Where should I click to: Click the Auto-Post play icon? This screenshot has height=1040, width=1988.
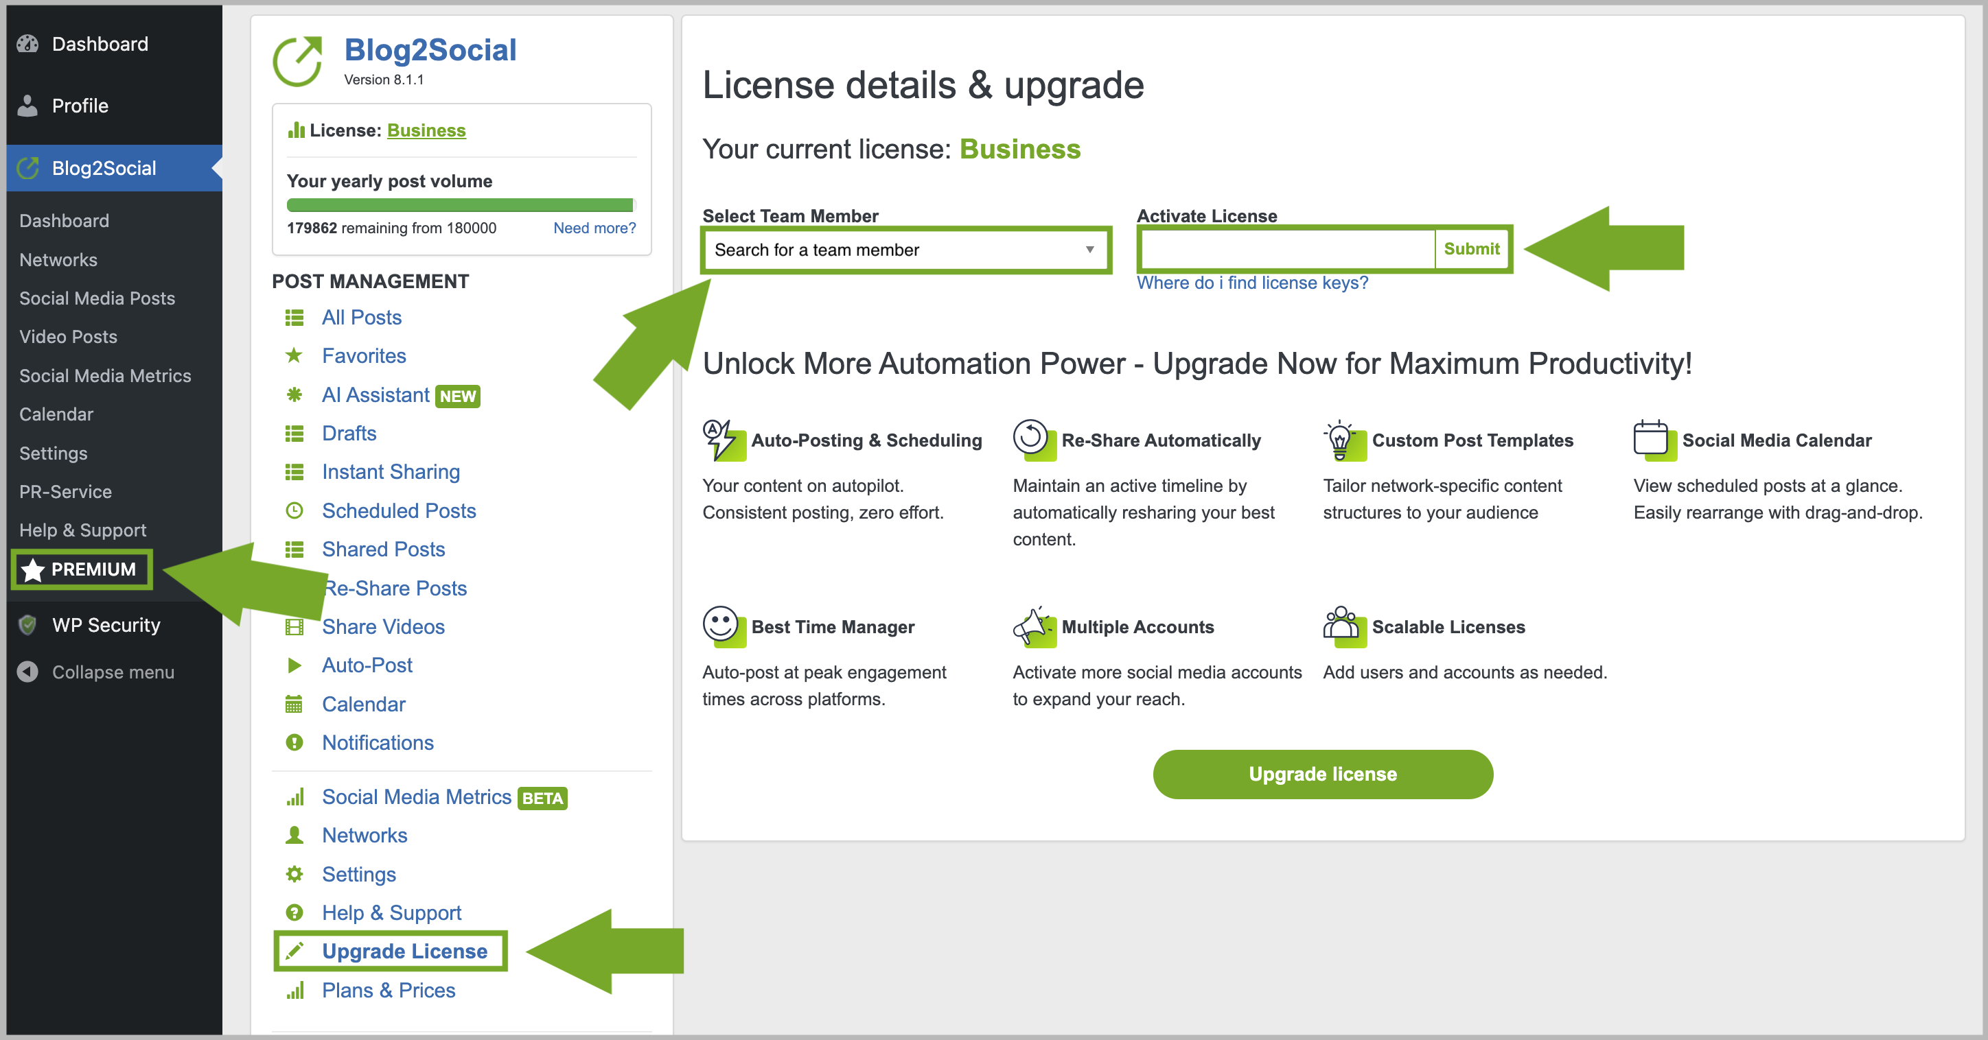[294, 665]
